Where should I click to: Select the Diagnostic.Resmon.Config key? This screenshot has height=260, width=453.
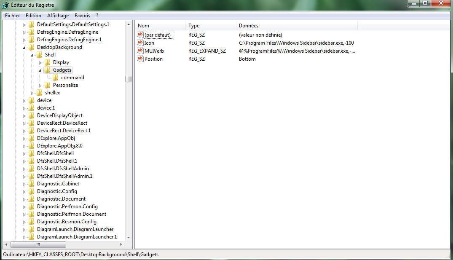coord(67,222)
